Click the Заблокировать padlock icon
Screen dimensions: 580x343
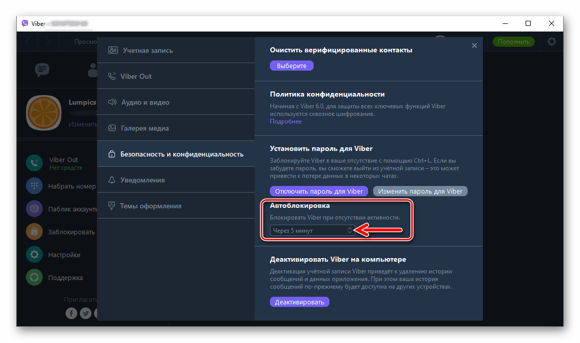coord(35,232)
